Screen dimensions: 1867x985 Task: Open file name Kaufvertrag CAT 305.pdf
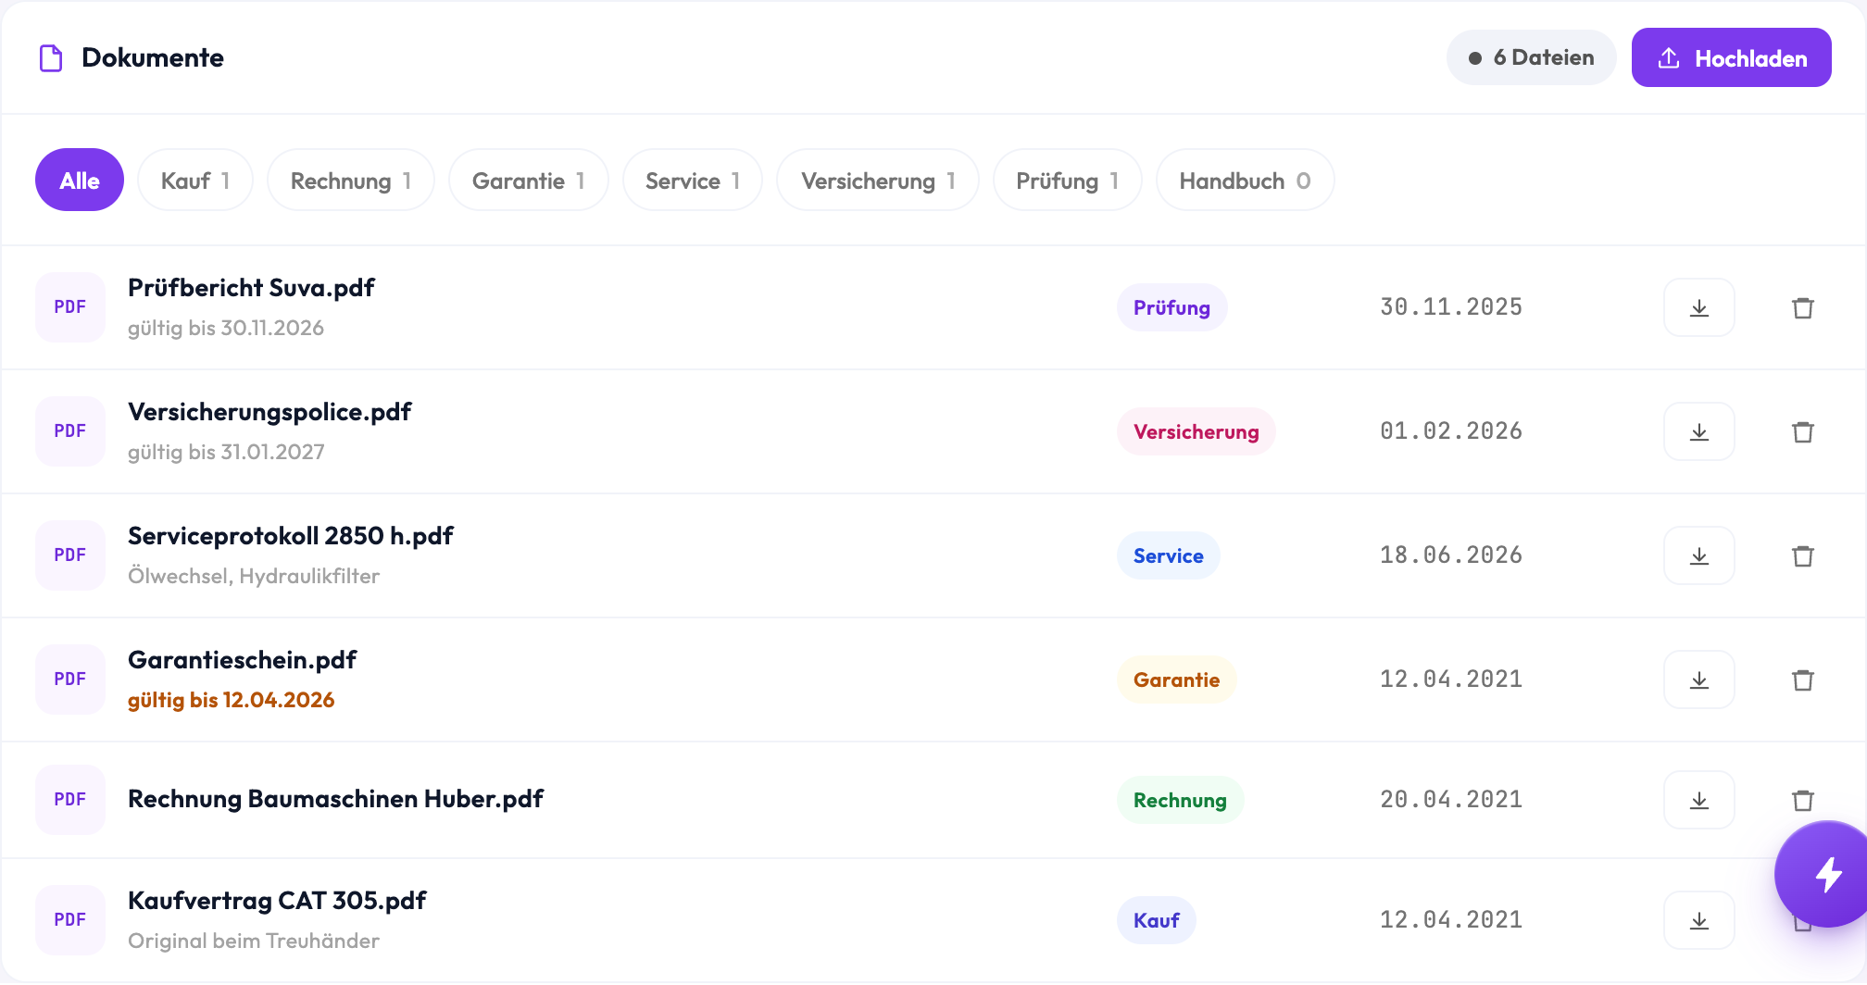[x=277, y=901]
